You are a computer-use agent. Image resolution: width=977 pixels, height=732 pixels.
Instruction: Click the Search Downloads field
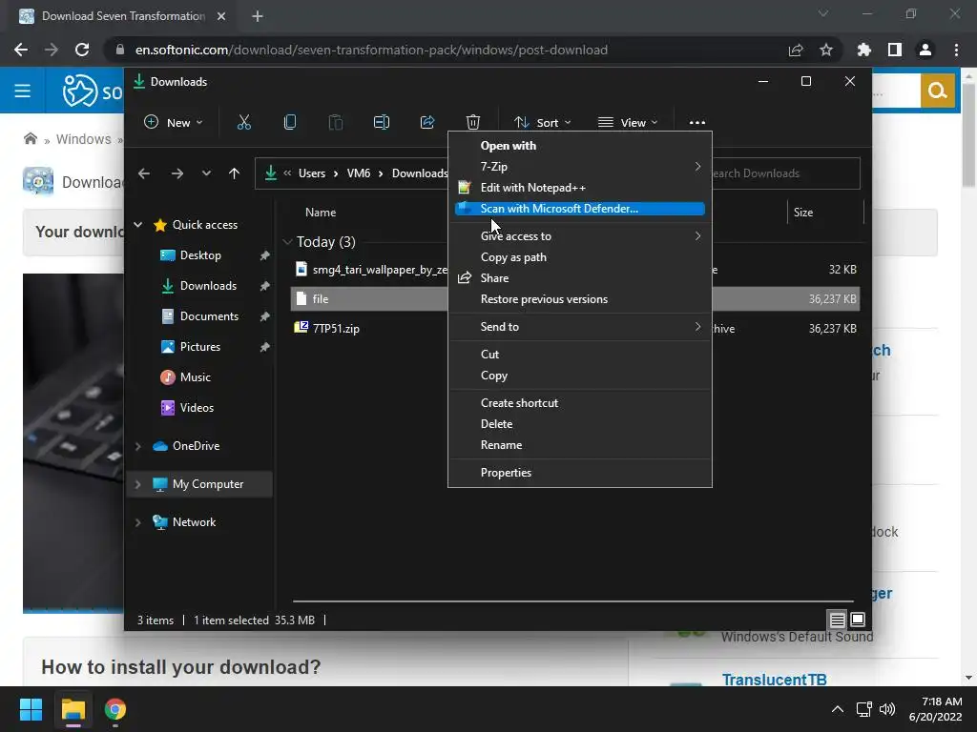pyautogui.click(x=785, y=173)
